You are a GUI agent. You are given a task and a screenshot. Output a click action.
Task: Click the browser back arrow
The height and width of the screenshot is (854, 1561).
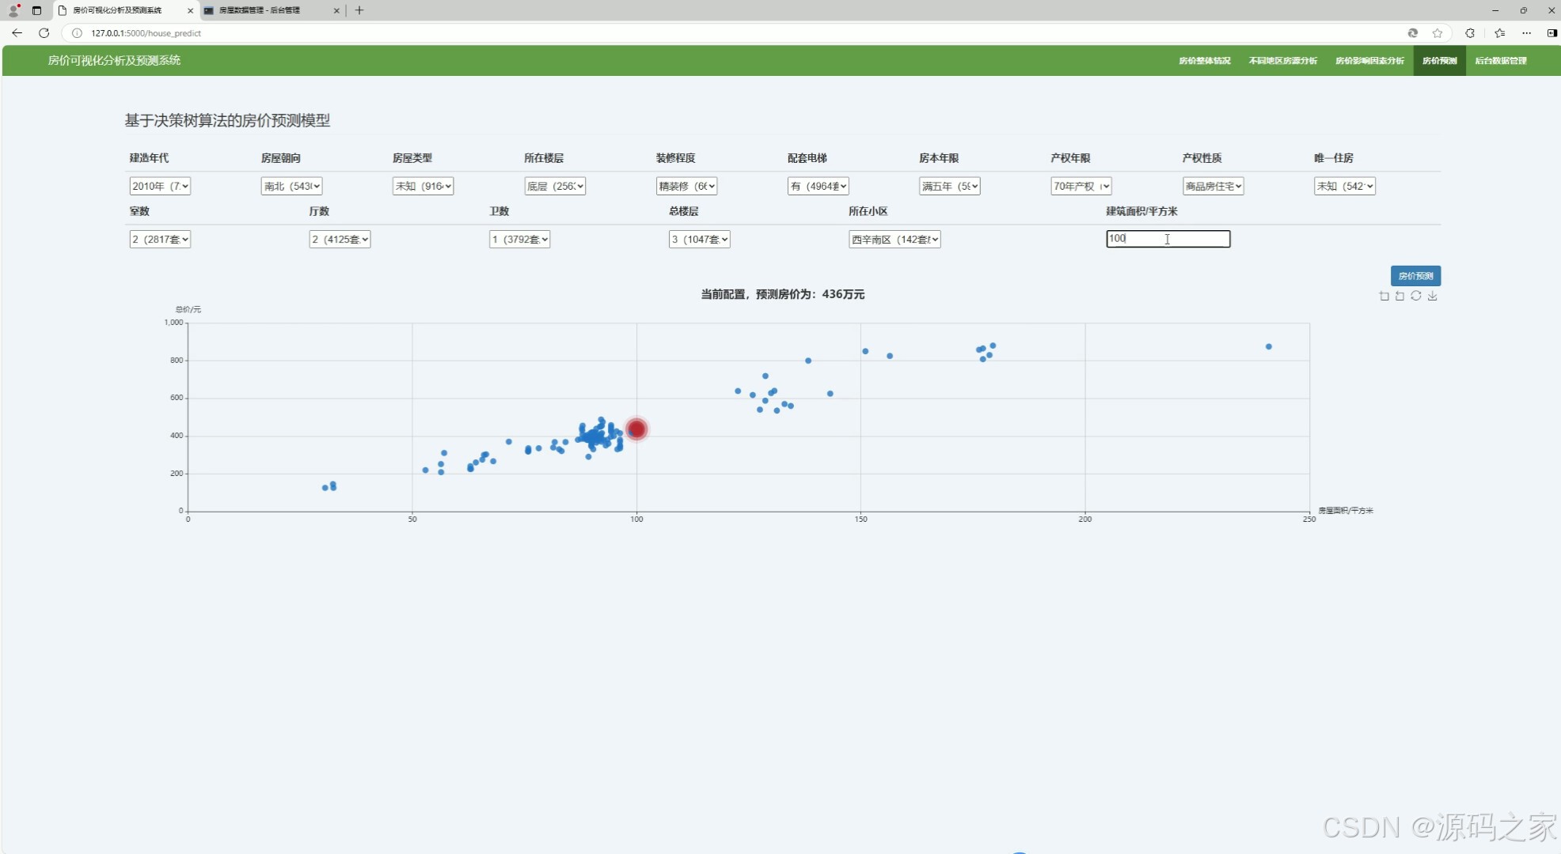[17, 33]
